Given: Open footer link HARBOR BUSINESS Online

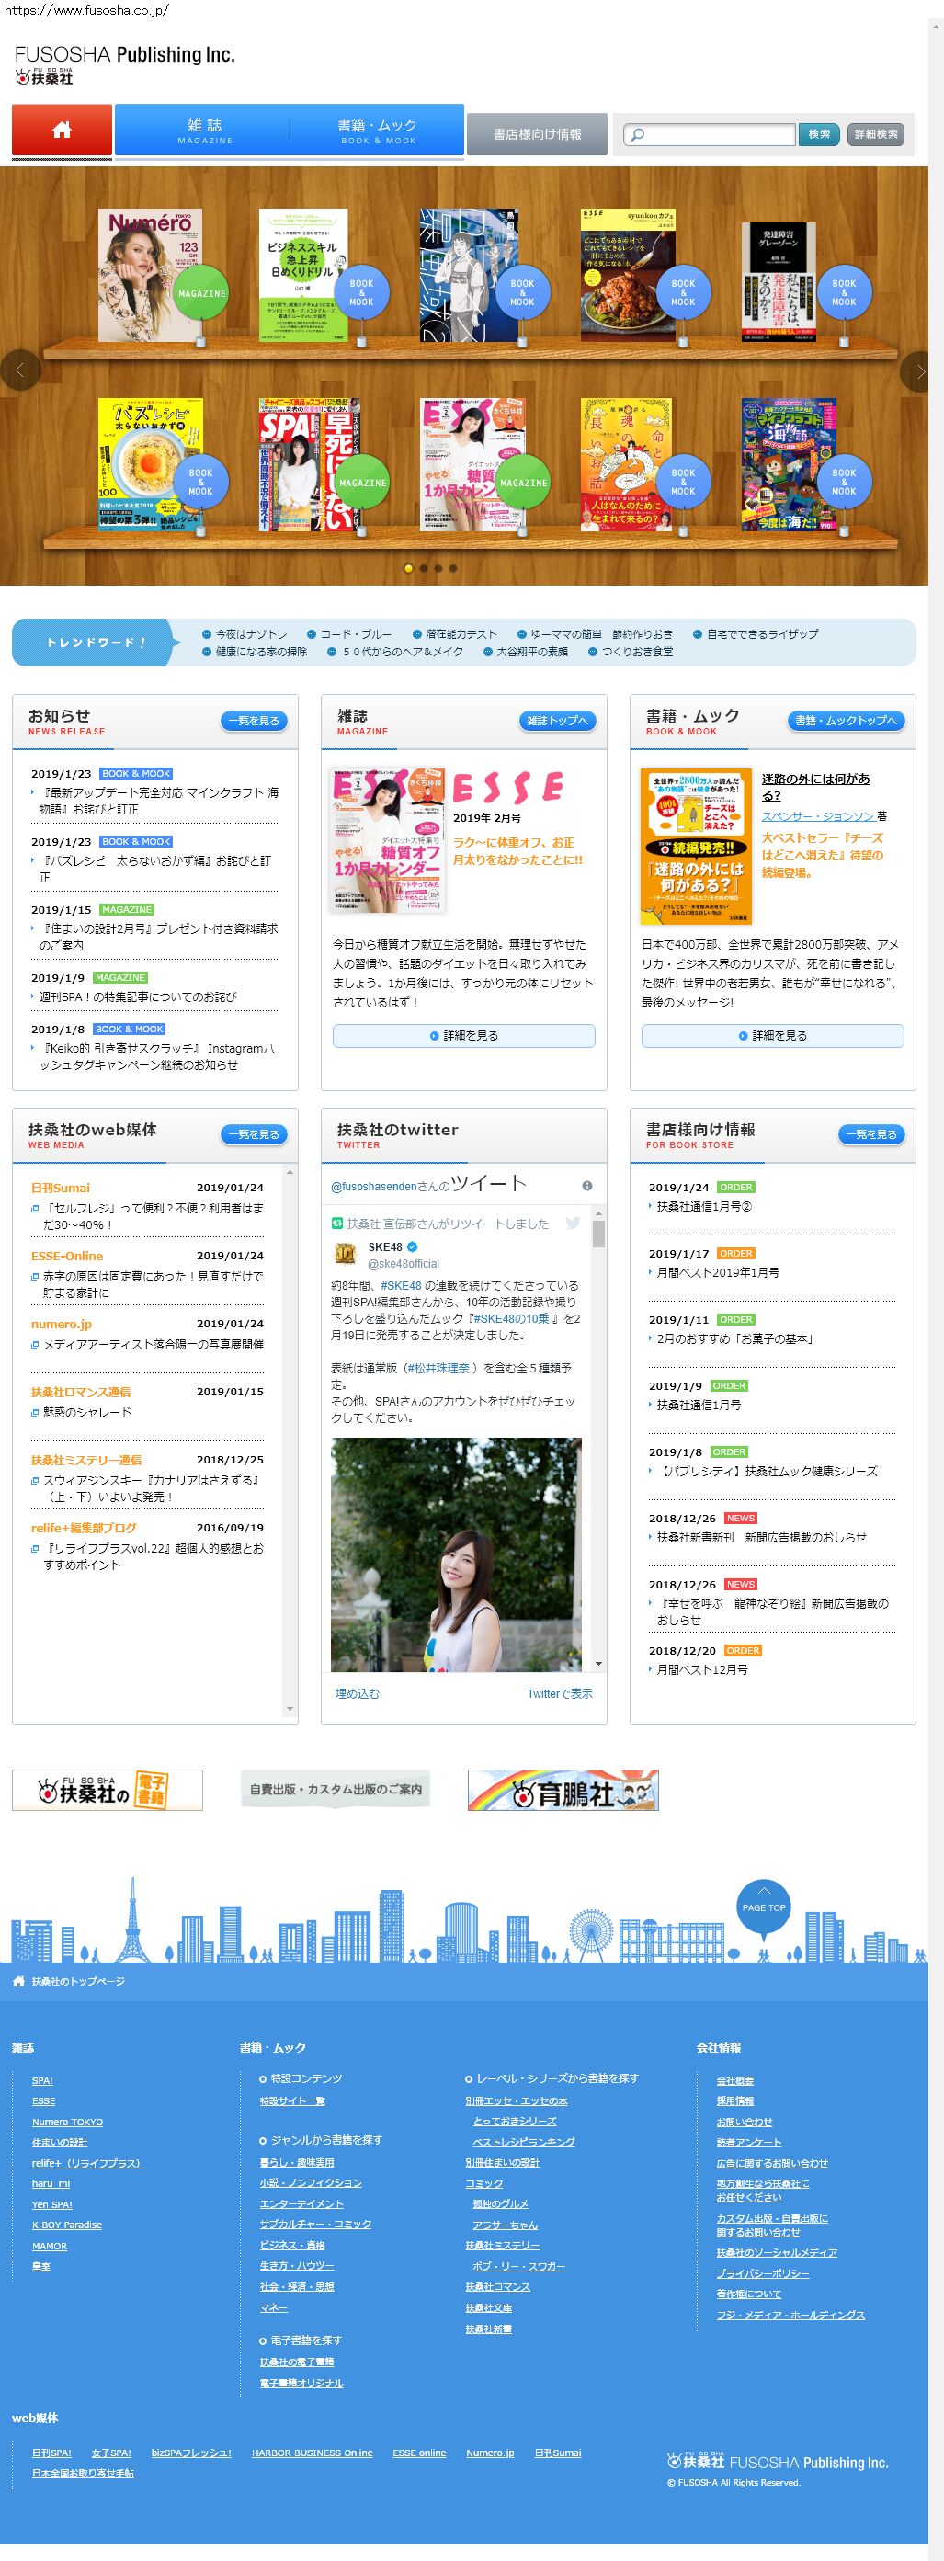Looking at the screenshot, I should click(x=312, y=2453).
